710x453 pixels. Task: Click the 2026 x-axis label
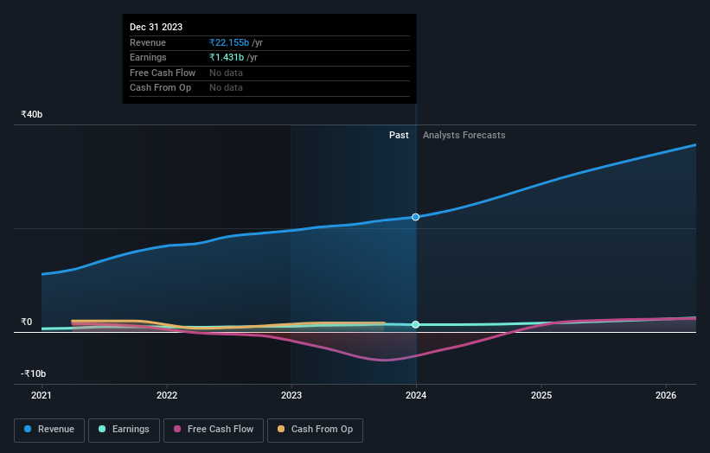(666, 395)
